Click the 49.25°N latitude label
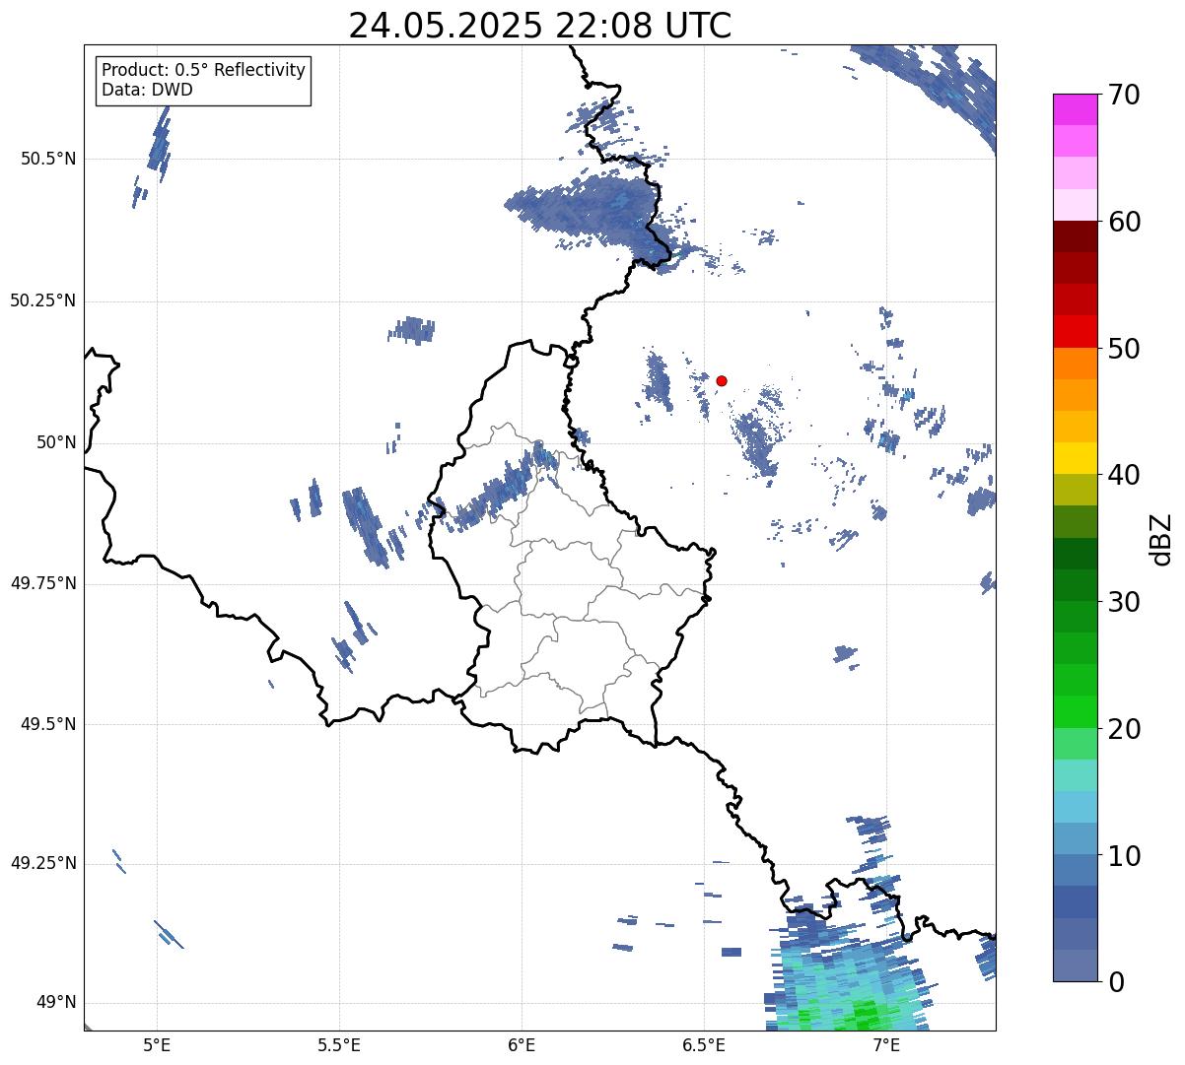The width and height of the screenshot is (1185, 1065). (43, 864)
